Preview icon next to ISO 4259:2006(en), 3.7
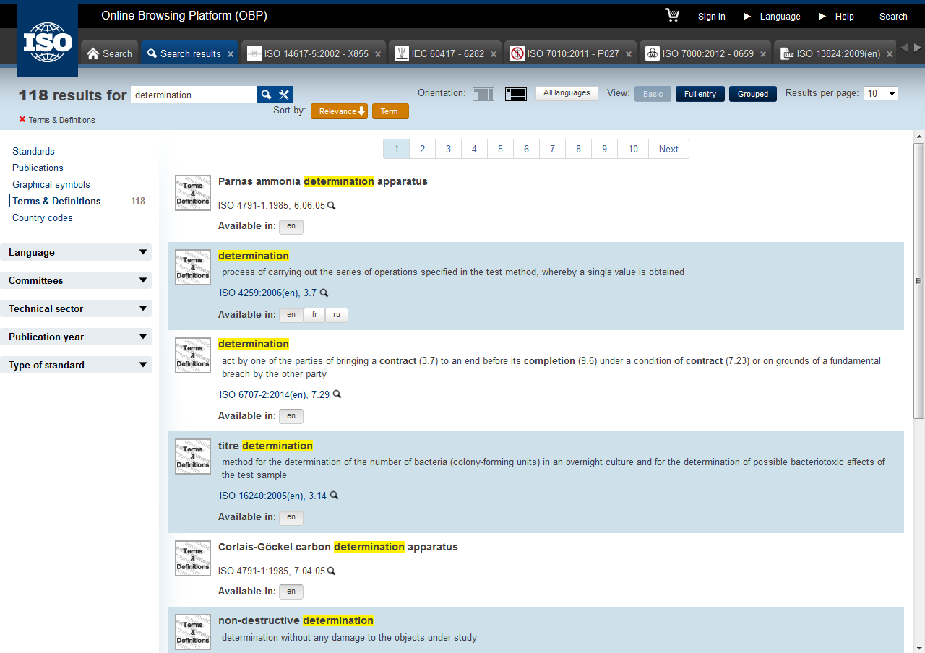 click(x=324, y=293)
